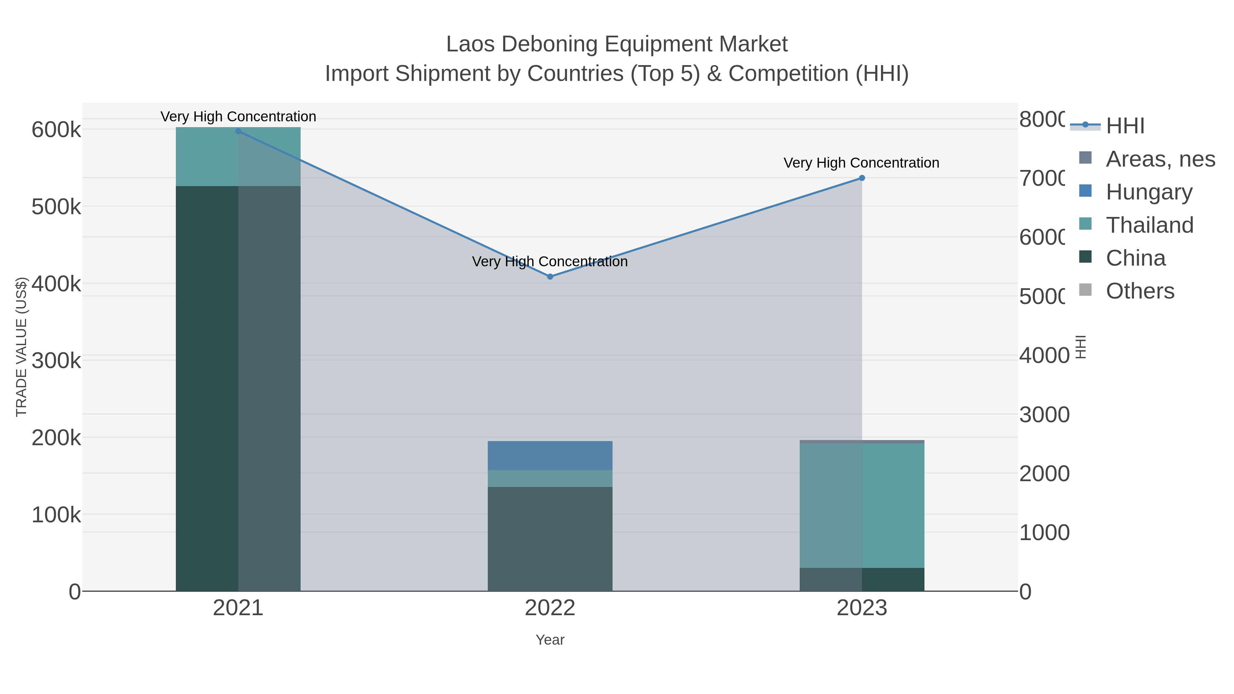Click the 2023 Very High Concentration annotation
Screen dimensions: 1234x694
click(861, 163)
